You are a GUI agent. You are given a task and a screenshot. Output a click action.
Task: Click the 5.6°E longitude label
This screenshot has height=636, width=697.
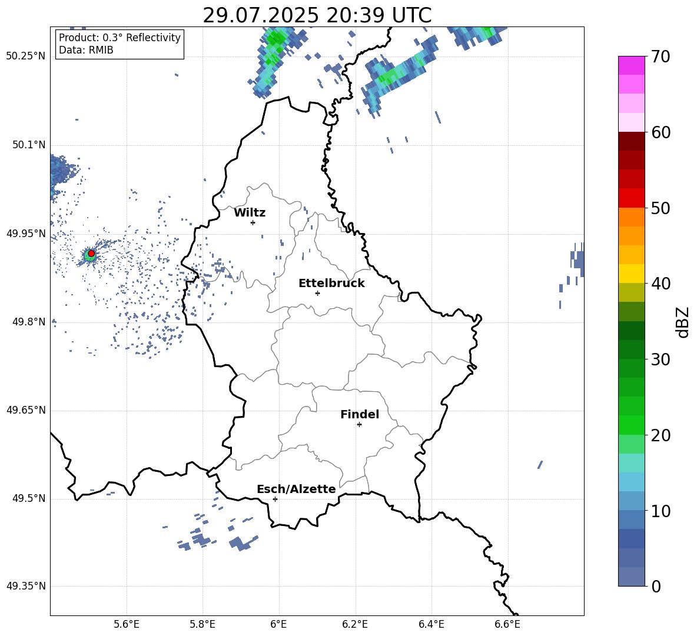(127, 624)
